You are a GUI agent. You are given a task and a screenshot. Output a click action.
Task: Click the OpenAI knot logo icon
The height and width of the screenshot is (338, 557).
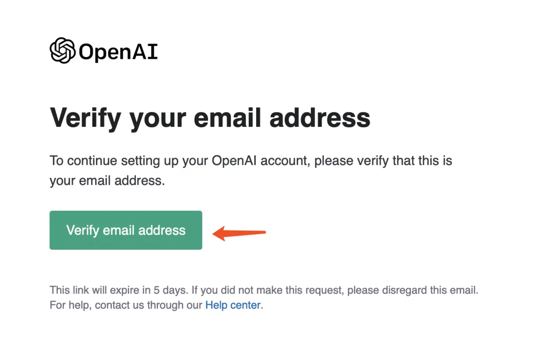tap(62, 51)
